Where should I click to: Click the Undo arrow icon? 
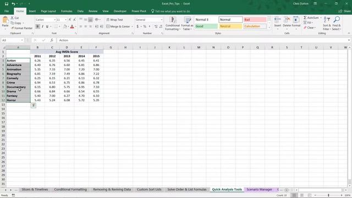pyautogui.click(x=13, y=4)
